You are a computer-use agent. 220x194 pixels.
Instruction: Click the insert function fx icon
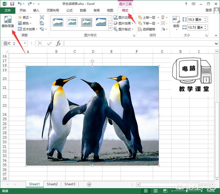click(x=58, y=43)
